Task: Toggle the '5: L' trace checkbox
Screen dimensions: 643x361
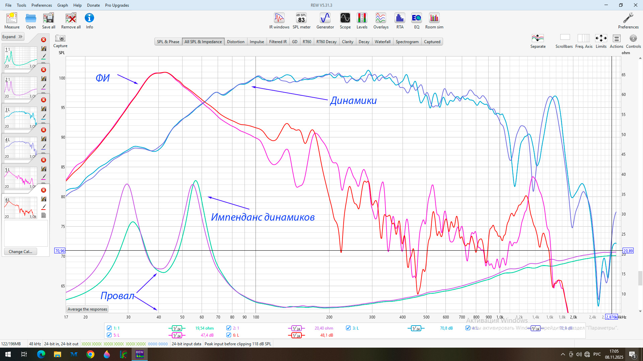Action: coord(109,335)
